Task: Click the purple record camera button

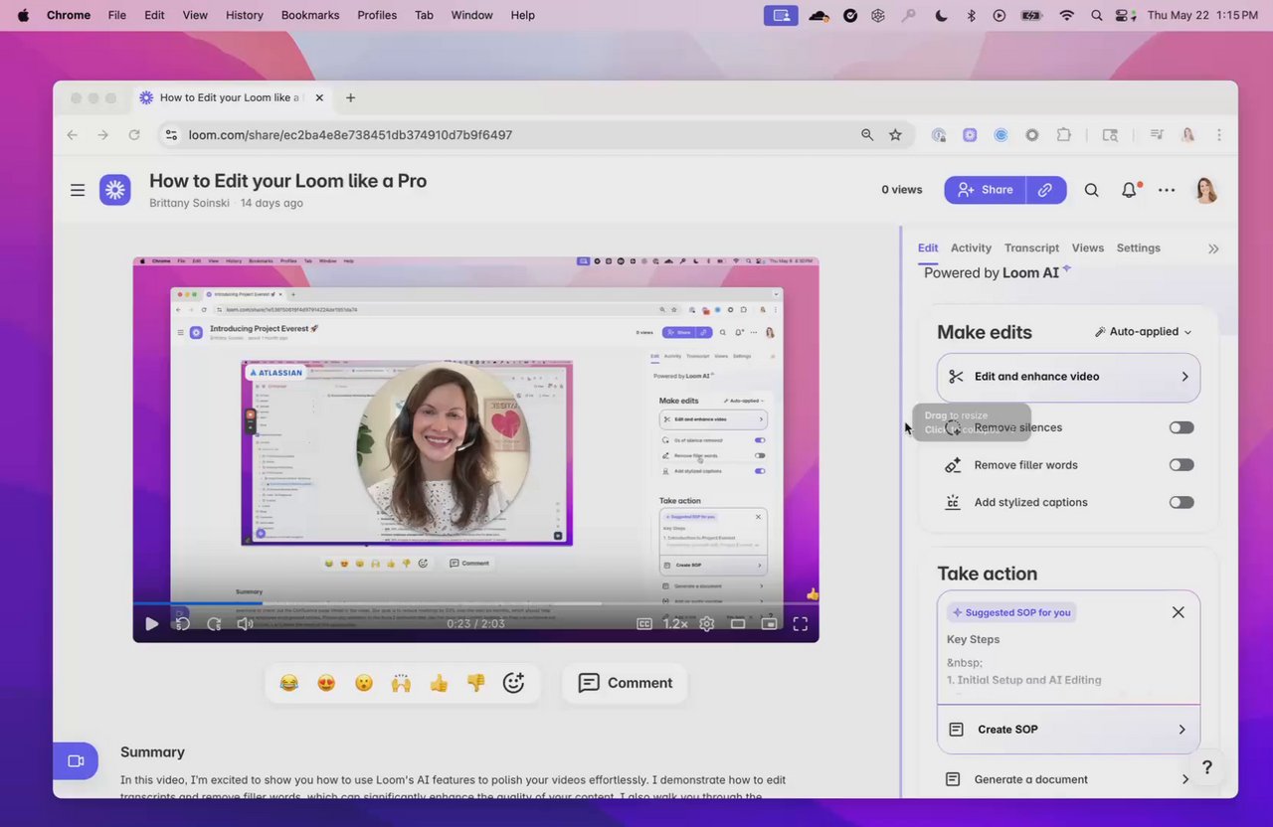Action: (x=76, y=760)
